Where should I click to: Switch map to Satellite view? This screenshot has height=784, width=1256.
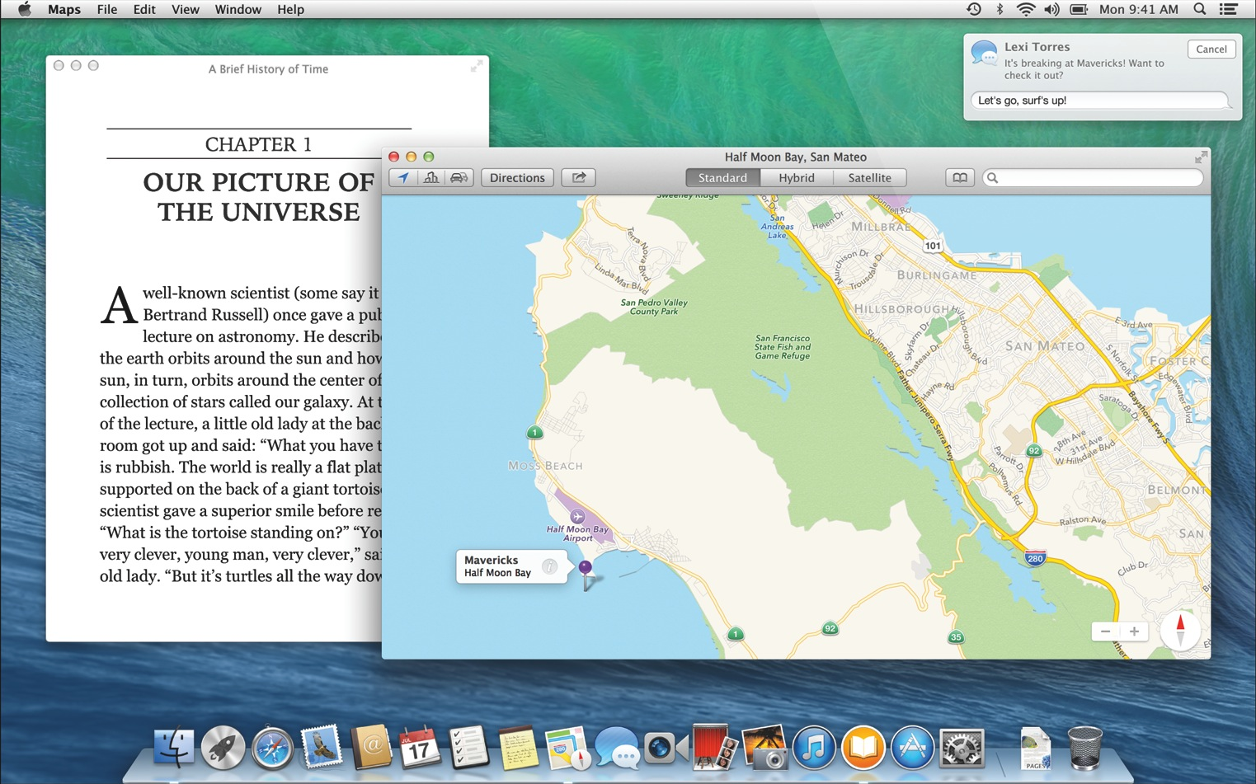(x=870, y=177)
